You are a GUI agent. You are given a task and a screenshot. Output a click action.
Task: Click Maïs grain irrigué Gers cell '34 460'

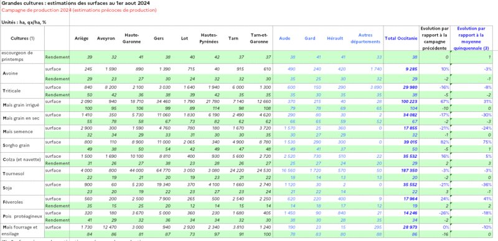point(163,101)
